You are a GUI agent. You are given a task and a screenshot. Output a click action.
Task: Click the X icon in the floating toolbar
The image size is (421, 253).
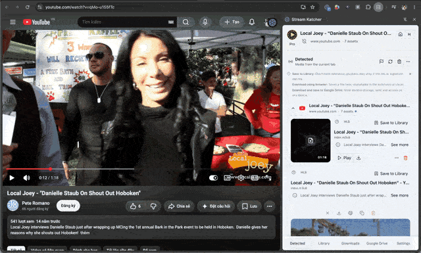(x=328, y=213)
